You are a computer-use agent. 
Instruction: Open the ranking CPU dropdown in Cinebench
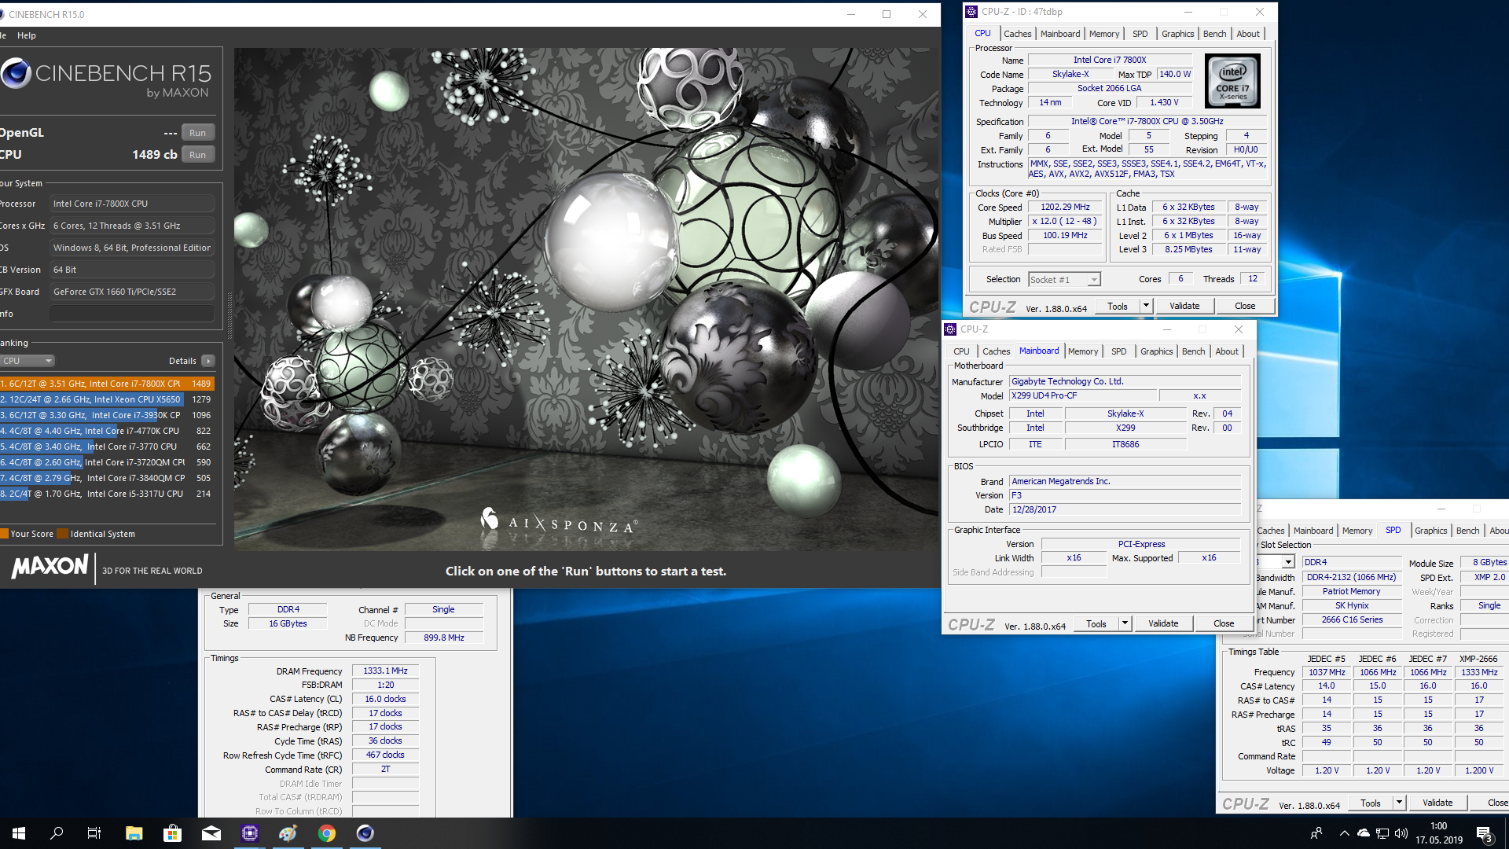(27, 361)
